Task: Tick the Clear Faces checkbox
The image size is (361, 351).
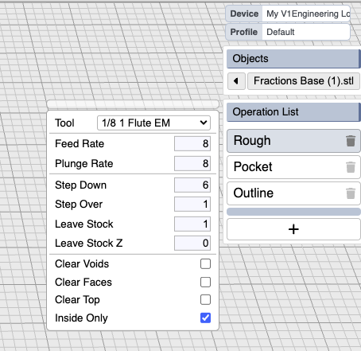Action: (205, 282)
